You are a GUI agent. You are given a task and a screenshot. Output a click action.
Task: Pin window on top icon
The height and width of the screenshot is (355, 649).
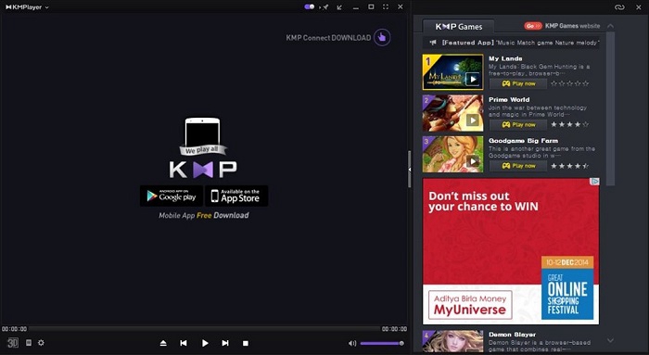coord(324,7)
